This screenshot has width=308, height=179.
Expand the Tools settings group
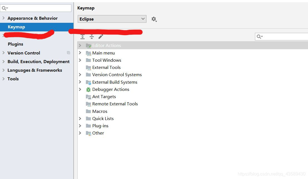point(3,79)
